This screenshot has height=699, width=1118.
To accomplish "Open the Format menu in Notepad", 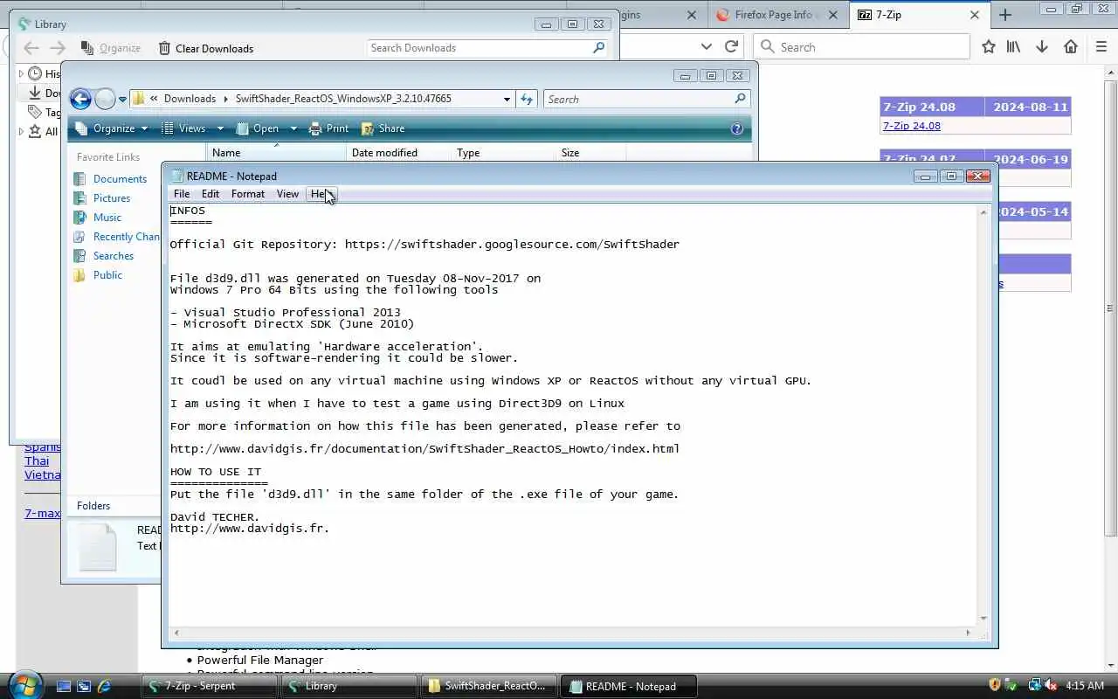I will [x=248, y=194].
